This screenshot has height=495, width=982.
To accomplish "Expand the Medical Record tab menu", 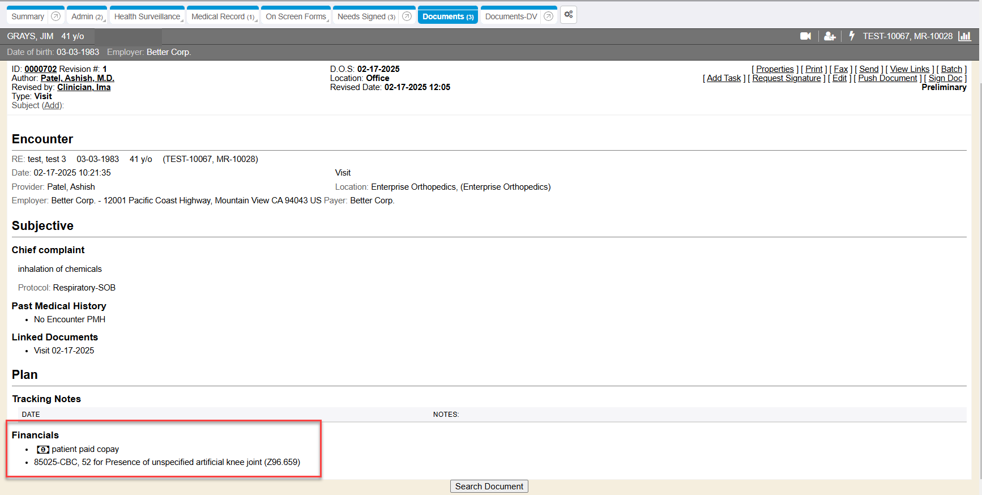I will [257, 20].
